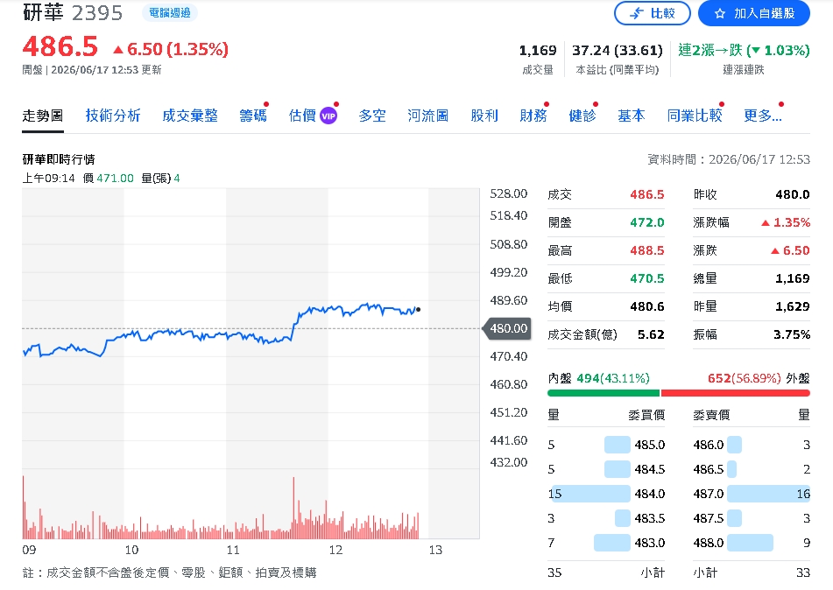Screen dimensions: 833x590
Task: Open the 同業比較 tab
Action: tap(695, 116)
